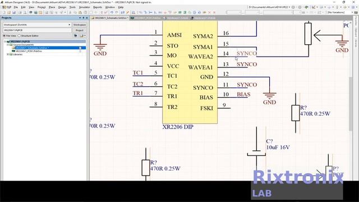Pin the Projects panel
This screenshot has height=202, width=359.
point(84,18)
